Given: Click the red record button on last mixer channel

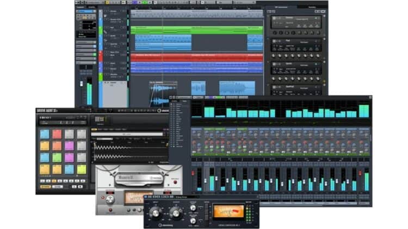Looking at the screenshot, I should 360,173.
